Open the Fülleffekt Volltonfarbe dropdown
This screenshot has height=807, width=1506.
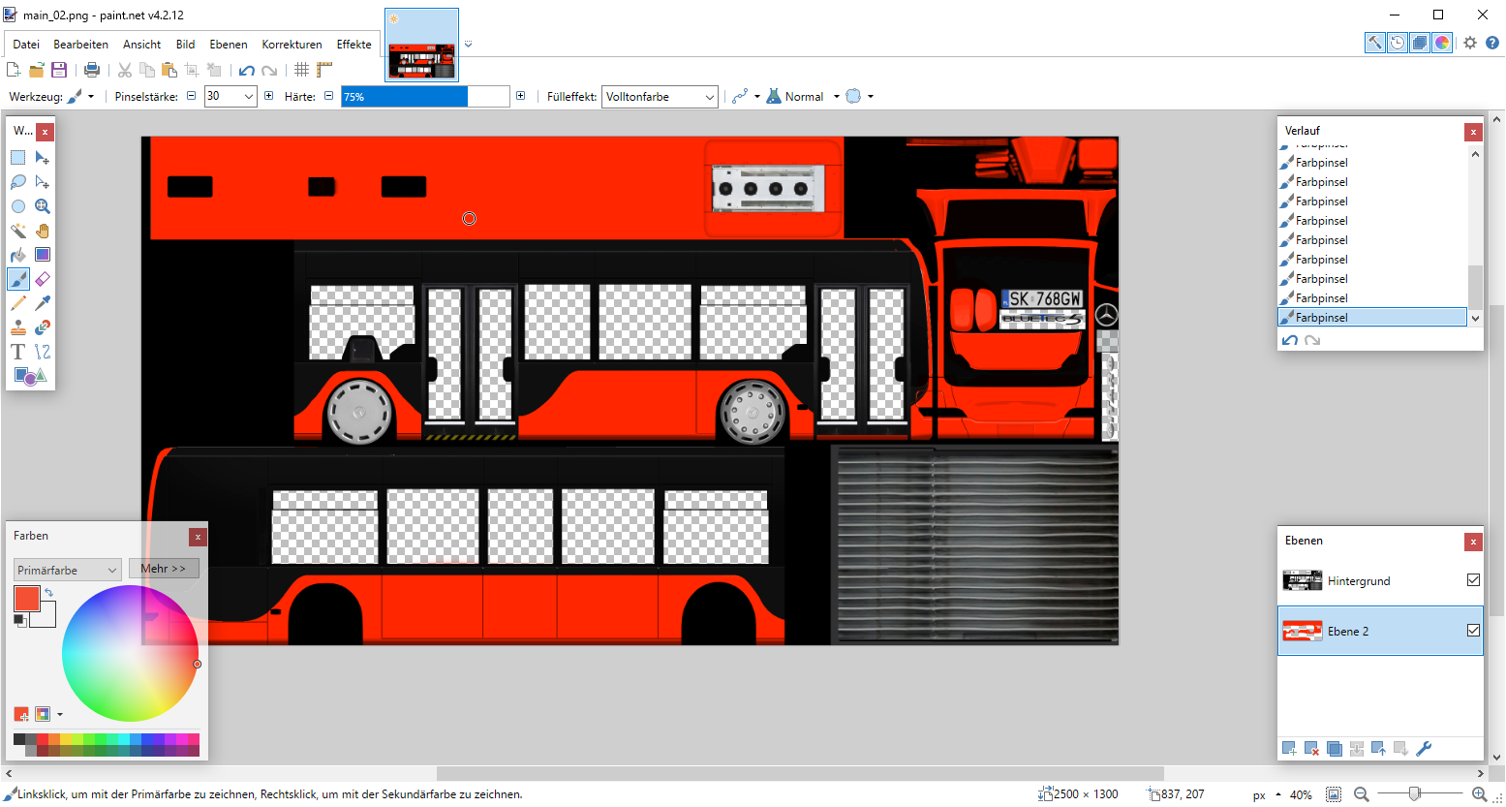(710, 97)
